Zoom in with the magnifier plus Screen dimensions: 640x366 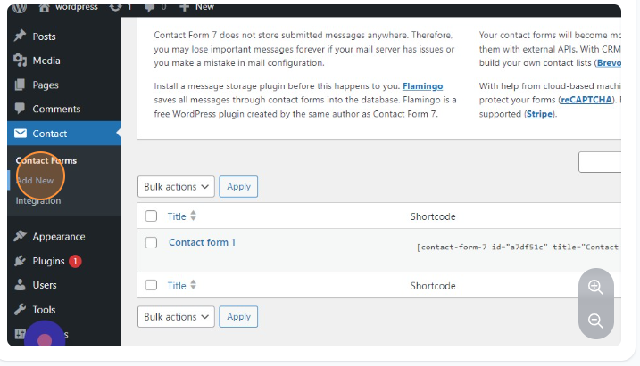[595, 287]
